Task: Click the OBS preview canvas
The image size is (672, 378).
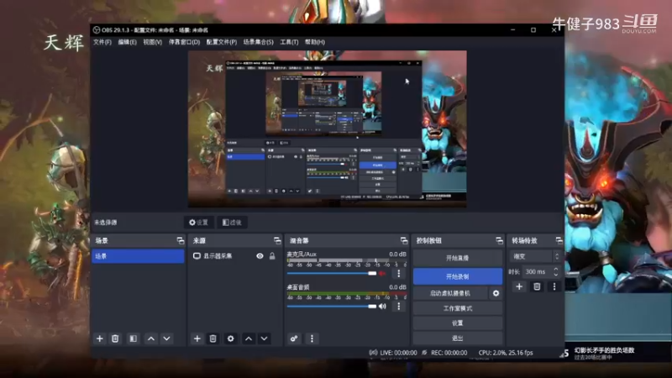Action: click(328, 129)
